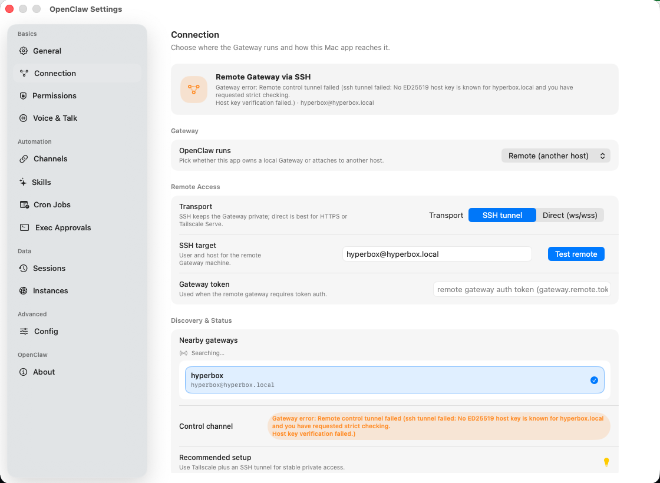This screenshot has width=660, height=483.
Task: Click the Control channel error message
Action: [438, 426]
